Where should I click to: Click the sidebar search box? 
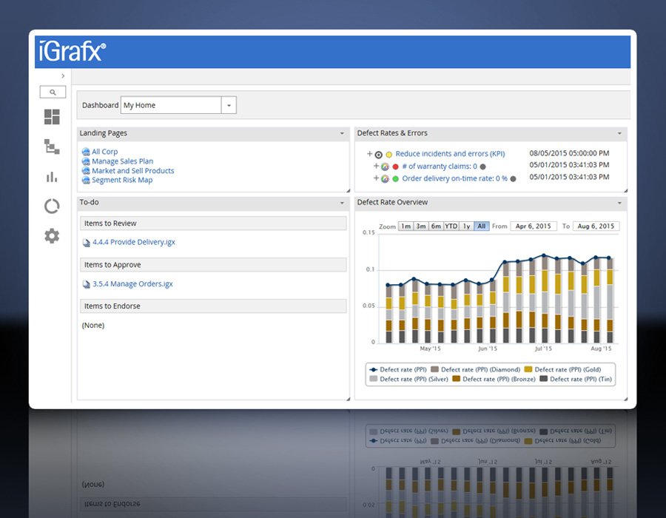53,92
